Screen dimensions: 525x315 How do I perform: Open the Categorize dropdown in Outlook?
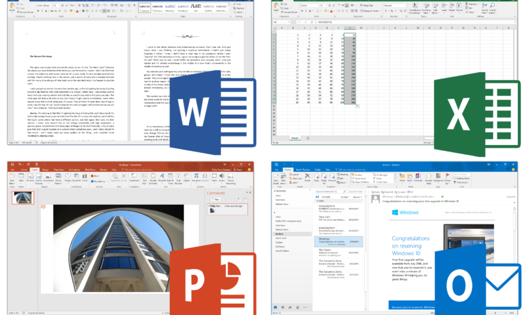click(438, 178)
